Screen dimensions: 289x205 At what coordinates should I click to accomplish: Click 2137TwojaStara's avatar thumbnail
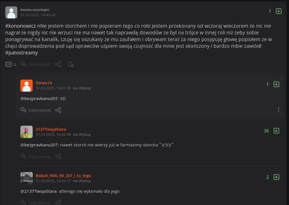pos(27,132)
